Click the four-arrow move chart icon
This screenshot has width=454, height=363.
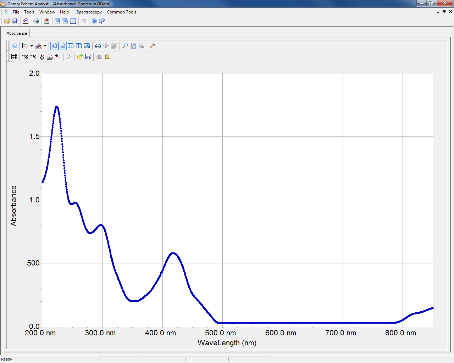coord(106,46)
